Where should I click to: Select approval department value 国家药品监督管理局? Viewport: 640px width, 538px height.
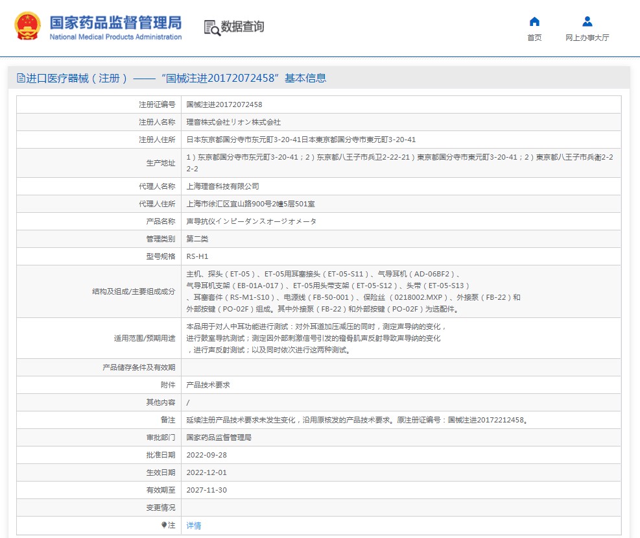pyautogui.click(x=219, y=437)
